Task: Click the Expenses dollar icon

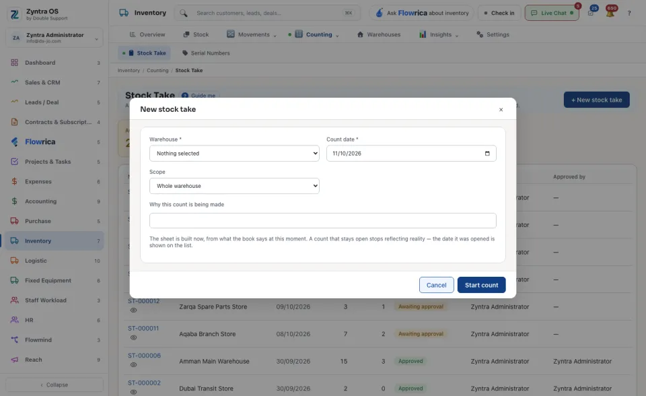Action: [14, 182]
